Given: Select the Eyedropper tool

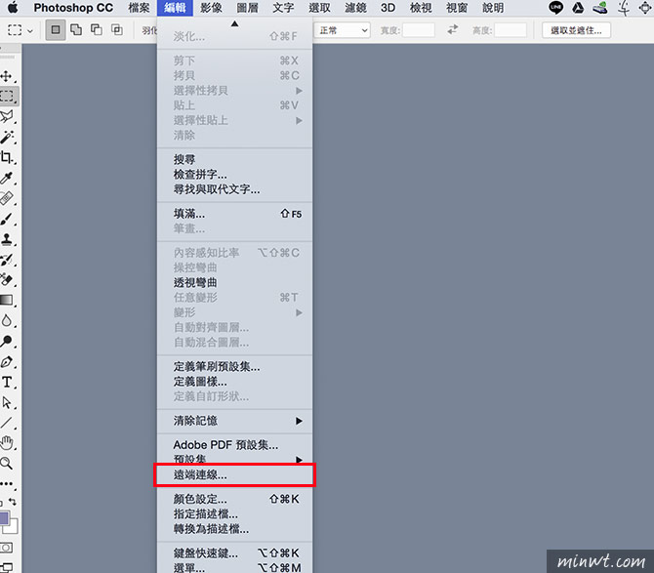Looking at the screenshot, I should pyautogui.click(x=7, y=178).
